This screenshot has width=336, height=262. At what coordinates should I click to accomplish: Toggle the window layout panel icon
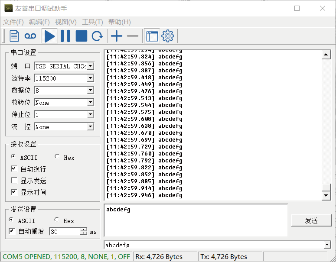(x=152, y=36)
